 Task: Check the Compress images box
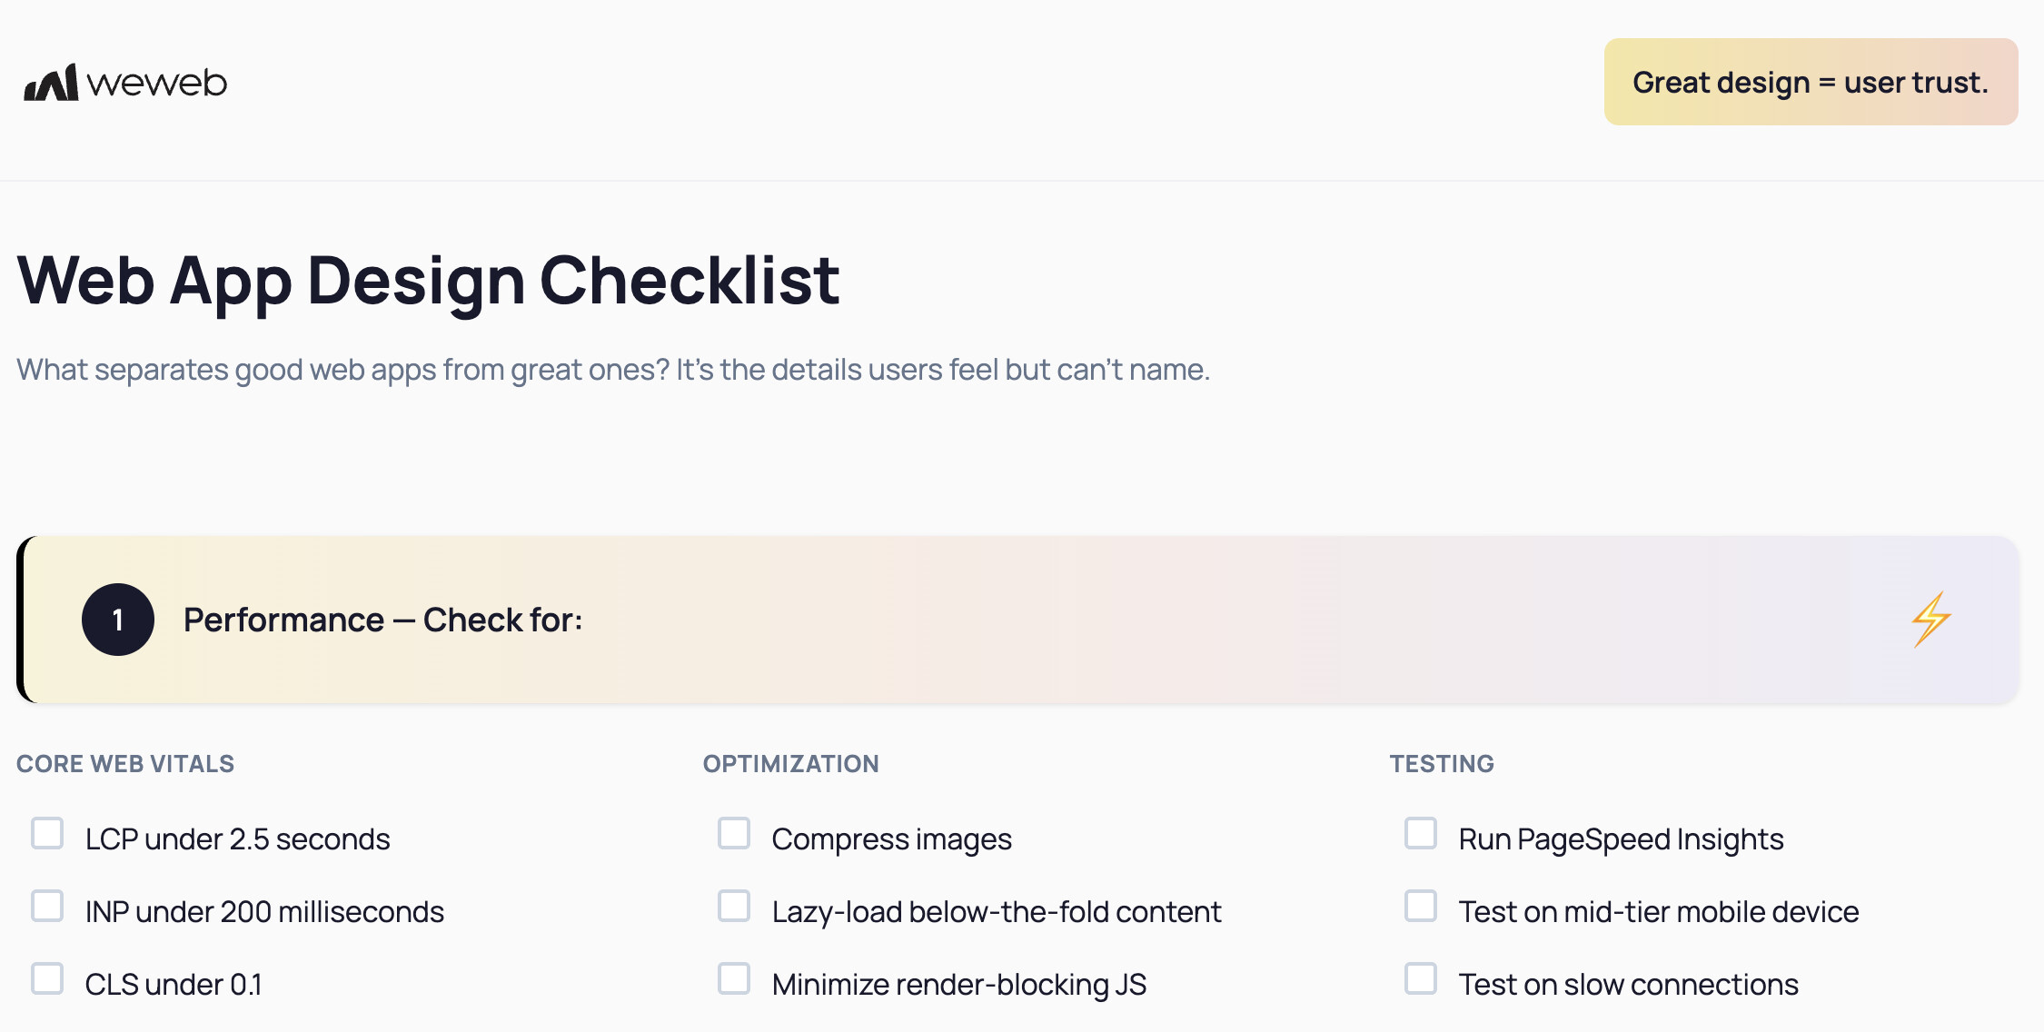tap(734, 834)
